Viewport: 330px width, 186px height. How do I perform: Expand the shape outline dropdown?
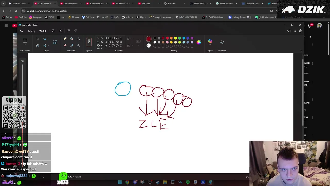pyautogui.click(x=133, y=39)
